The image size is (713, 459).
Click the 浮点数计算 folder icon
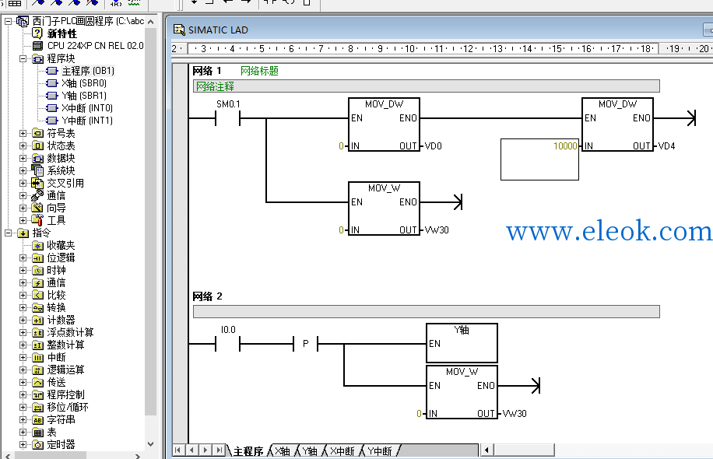coord(37,333)
